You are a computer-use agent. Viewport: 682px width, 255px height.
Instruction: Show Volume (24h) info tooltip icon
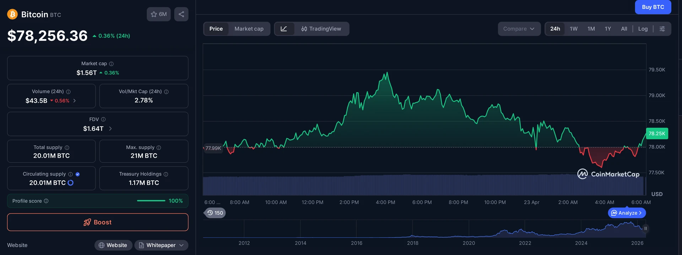click(x=68, y=92)
